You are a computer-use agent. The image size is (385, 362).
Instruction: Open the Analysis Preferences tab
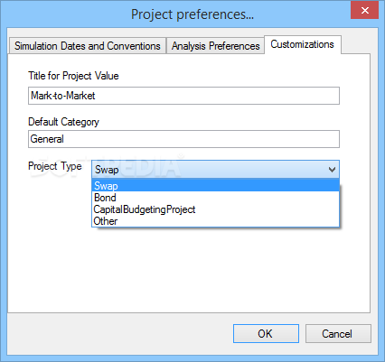tap(215, 46)
